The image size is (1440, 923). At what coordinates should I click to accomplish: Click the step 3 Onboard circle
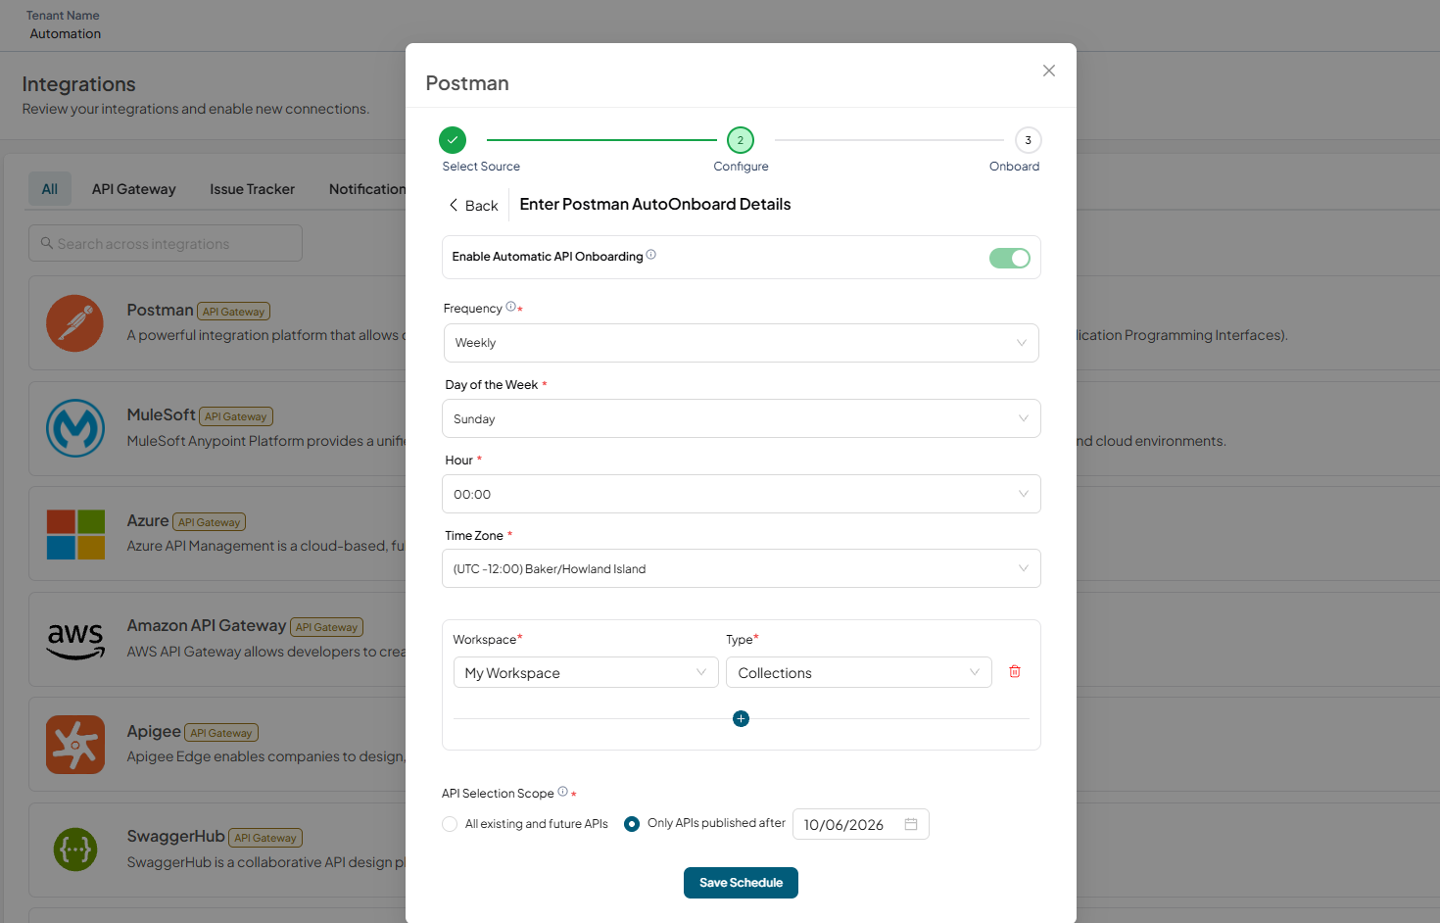coord(1028,140)
